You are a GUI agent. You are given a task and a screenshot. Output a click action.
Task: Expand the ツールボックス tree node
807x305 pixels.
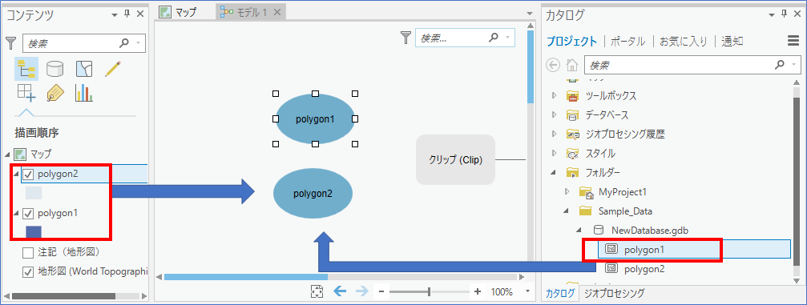coord(555,96)
